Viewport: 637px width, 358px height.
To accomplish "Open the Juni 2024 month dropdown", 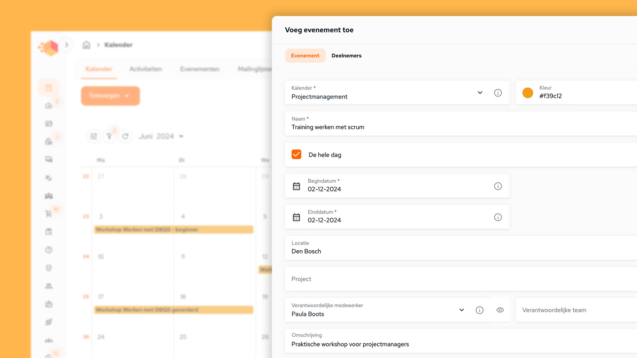I will [161, 136].
